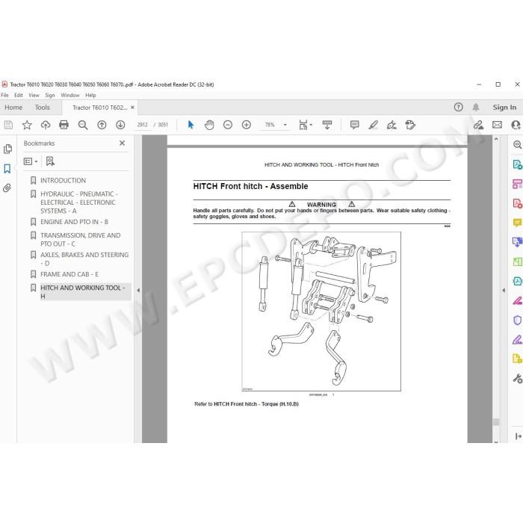Open the File menu
The image size is (523, 523).
pyautogui.click(x=4, y=95)
